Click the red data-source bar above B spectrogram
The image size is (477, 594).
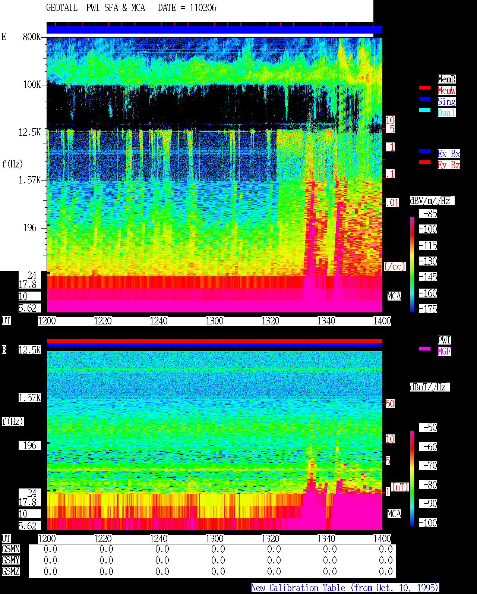click(x=214, y=341)
